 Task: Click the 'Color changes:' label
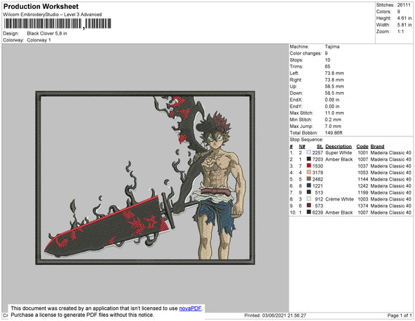pyautogui.click(x=306, y=53)
